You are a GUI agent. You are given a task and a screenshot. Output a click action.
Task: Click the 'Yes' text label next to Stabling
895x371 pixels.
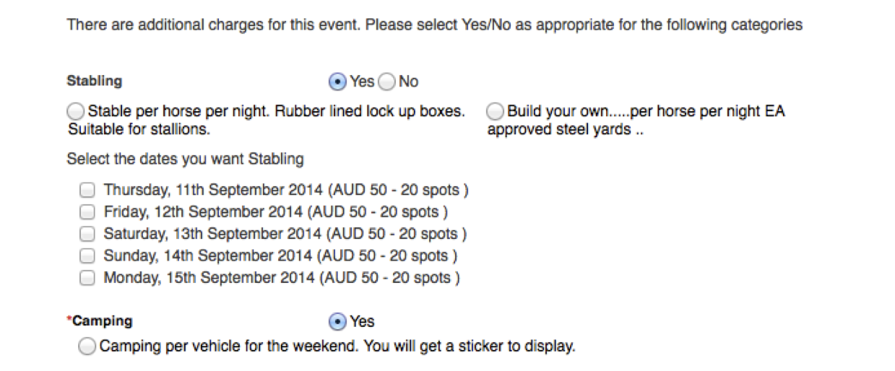click(362, 82)
